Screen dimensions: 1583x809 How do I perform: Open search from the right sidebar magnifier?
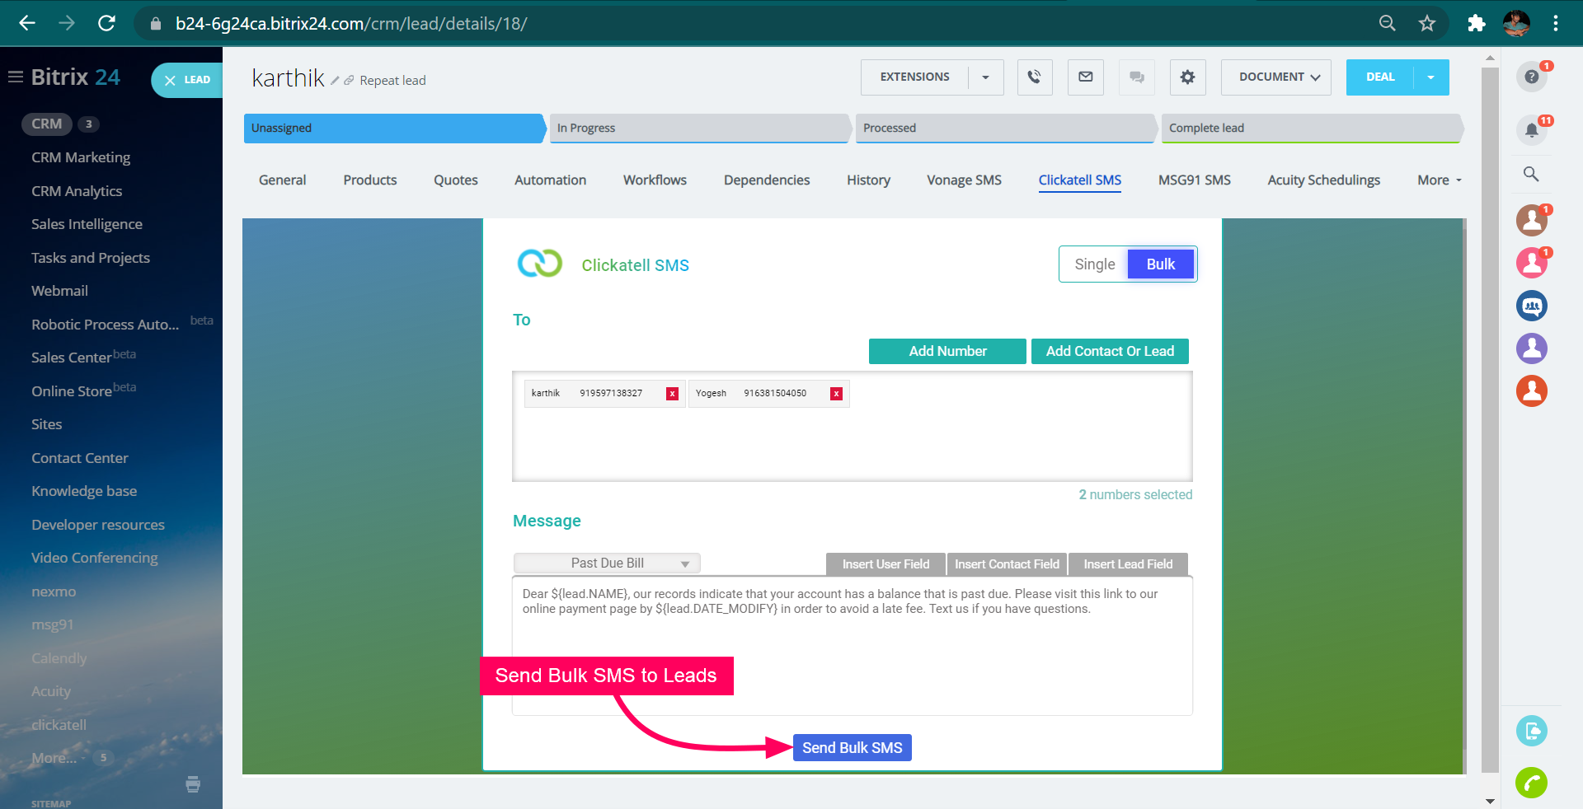[1531, 174]
